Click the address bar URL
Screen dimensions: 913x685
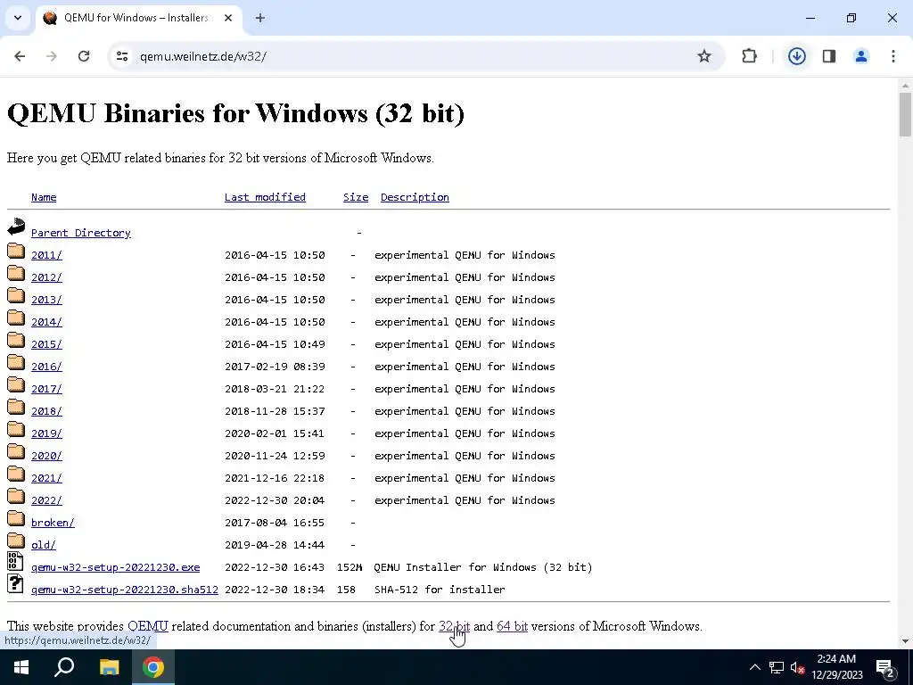(x=202, y=56)
